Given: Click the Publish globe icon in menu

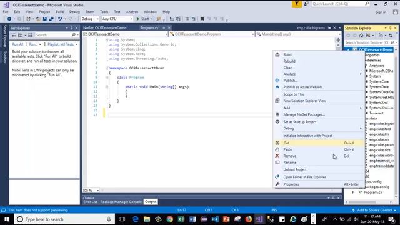Looking at the screenshot, I should click(277, 80).
